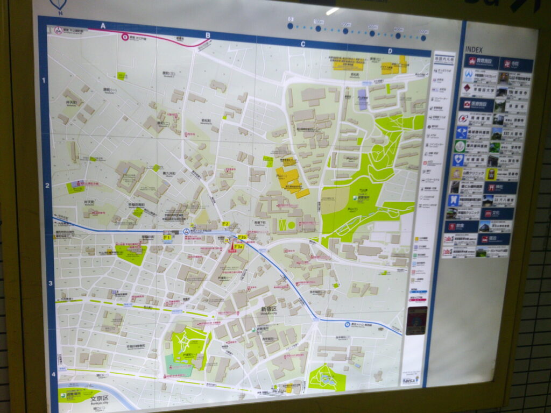Select the 神社 shrine category header
Screen dimensions: 551x413
point(500,187)
